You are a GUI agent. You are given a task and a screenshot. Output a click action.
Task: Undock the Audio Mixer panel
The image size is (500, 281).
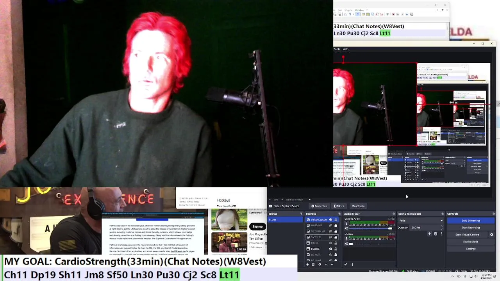point(394,213)
